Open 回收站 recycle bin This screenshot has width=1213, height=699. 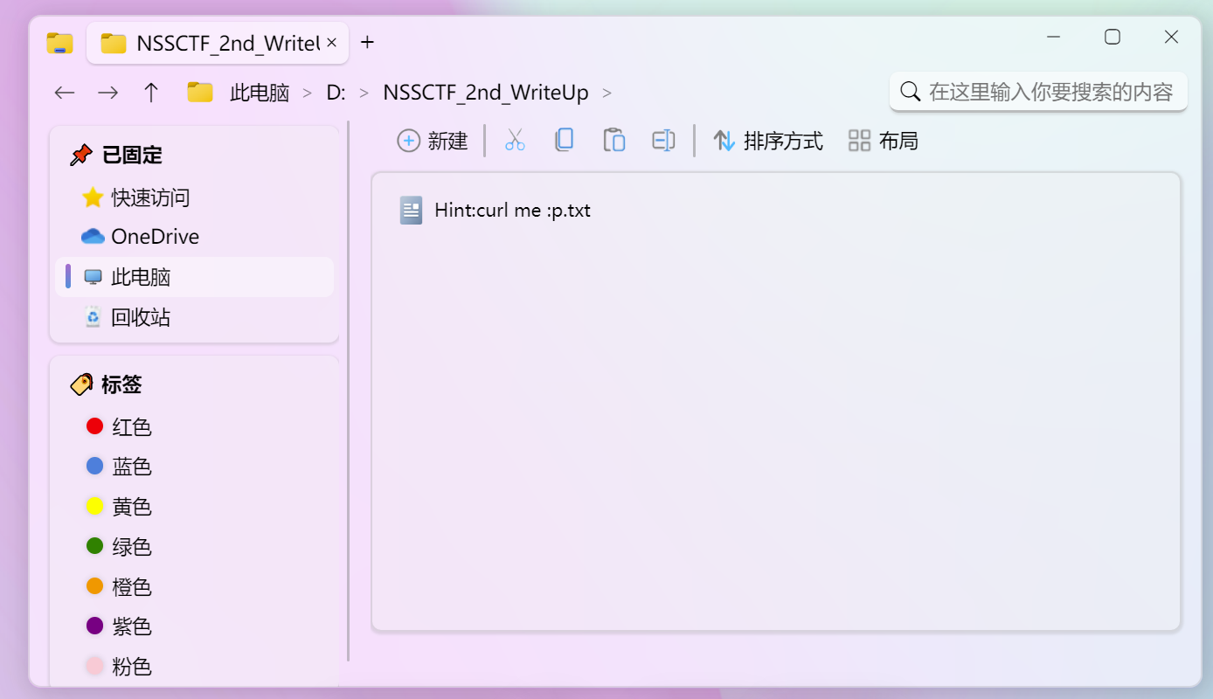coord(140,317)
